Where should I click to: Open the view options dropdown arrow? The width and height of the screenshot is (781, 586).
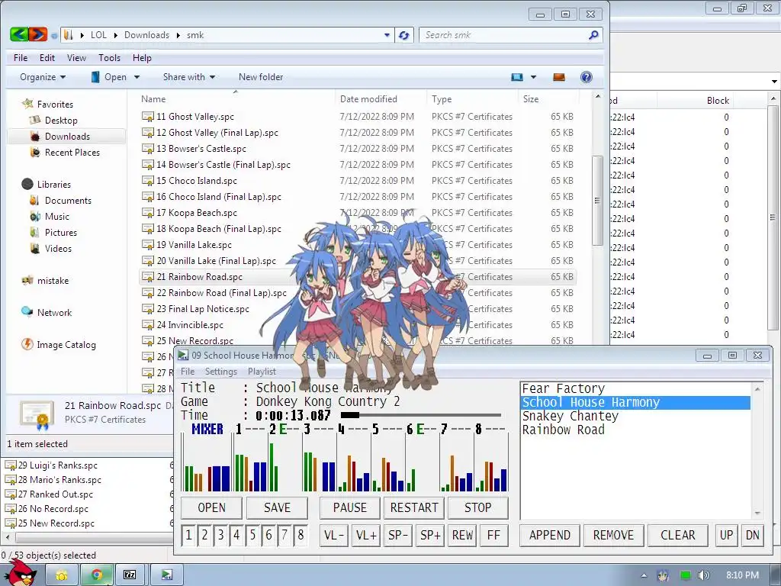tap(533, 77)
